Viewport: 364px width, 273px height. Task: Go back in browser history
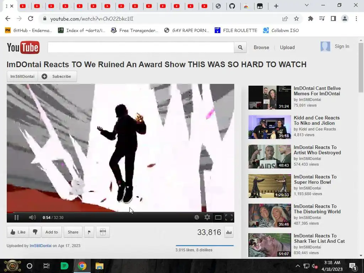tap(8, 18)
